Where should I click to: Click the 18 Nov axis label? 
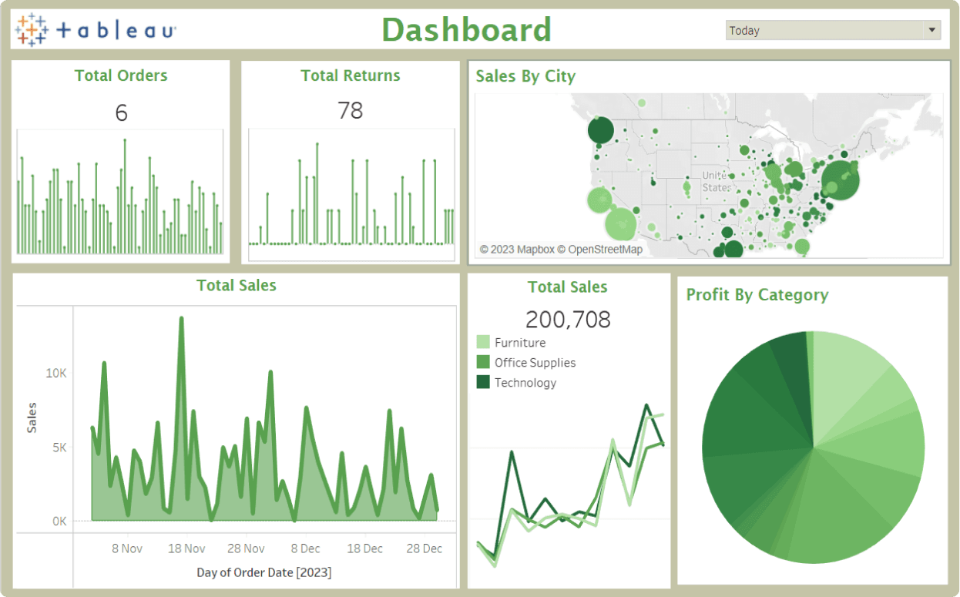[186, 548]
